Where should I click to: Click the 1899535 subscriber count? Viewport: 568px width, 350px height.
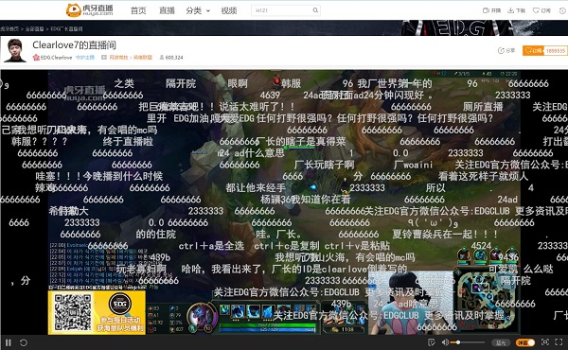point(556,51)
